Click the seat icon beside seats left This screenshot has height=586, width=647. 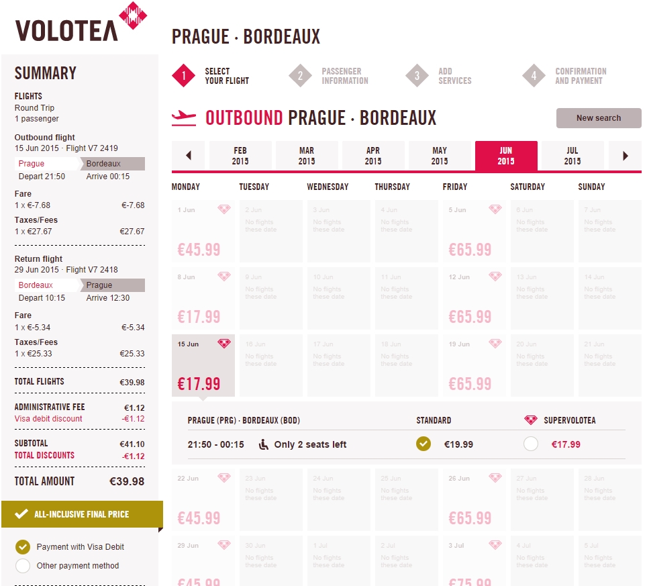click(263, 444)
